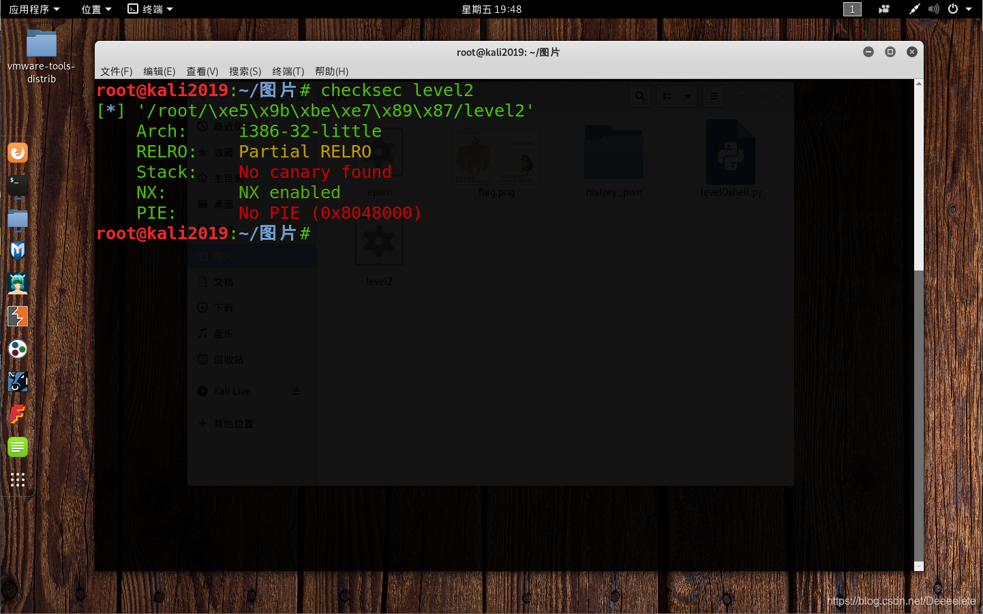The height and width of the screenshot is (614, 983).
Task: Open the 位置 places menu
Action: [x=96, y=9]
